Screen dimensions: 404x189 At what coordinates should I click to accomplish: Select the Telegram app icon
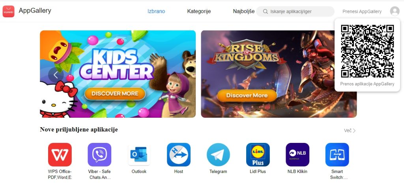(x=218, y=154)
